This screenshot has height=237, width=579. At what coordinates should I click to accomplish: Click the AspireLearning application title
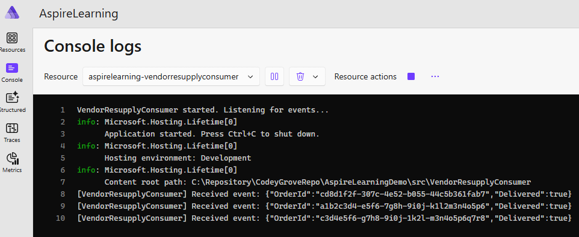tap(79, 14)
